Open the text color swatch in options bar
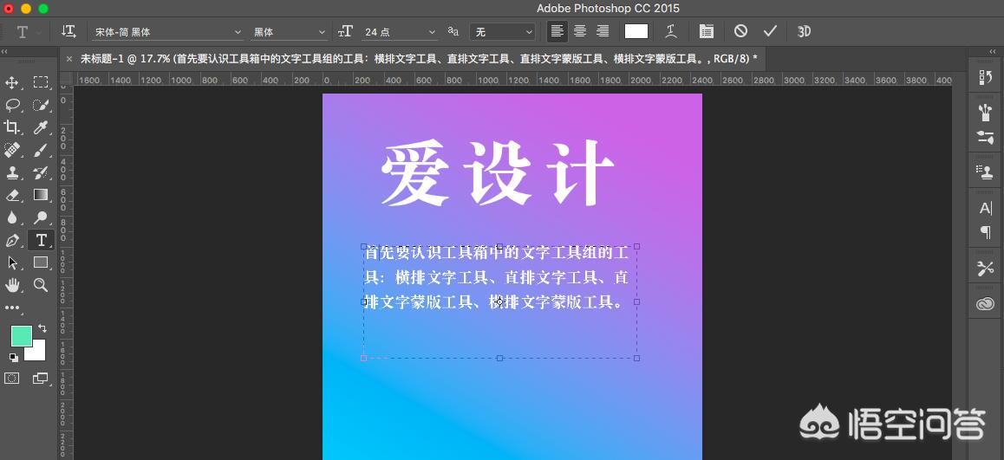Screen dimensions: 1004x460 (636, 30)
